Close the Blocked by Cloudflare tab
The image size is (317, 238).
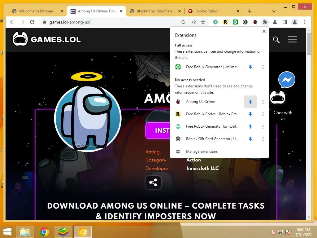pyautogui.click(x=180, y=11)
